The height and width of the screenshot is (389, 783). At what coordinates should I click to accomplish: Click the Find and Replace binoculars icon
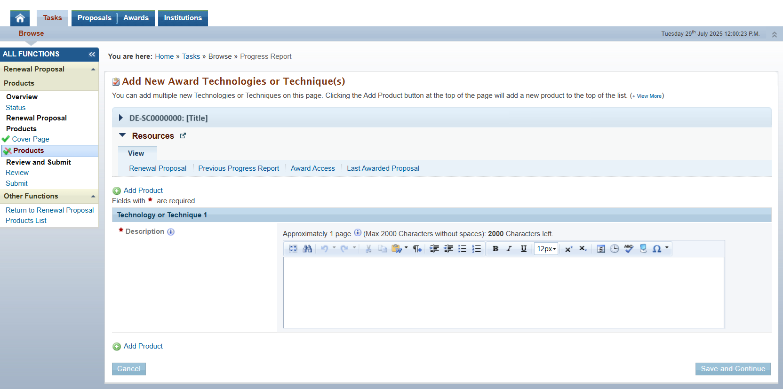(307, 249)
